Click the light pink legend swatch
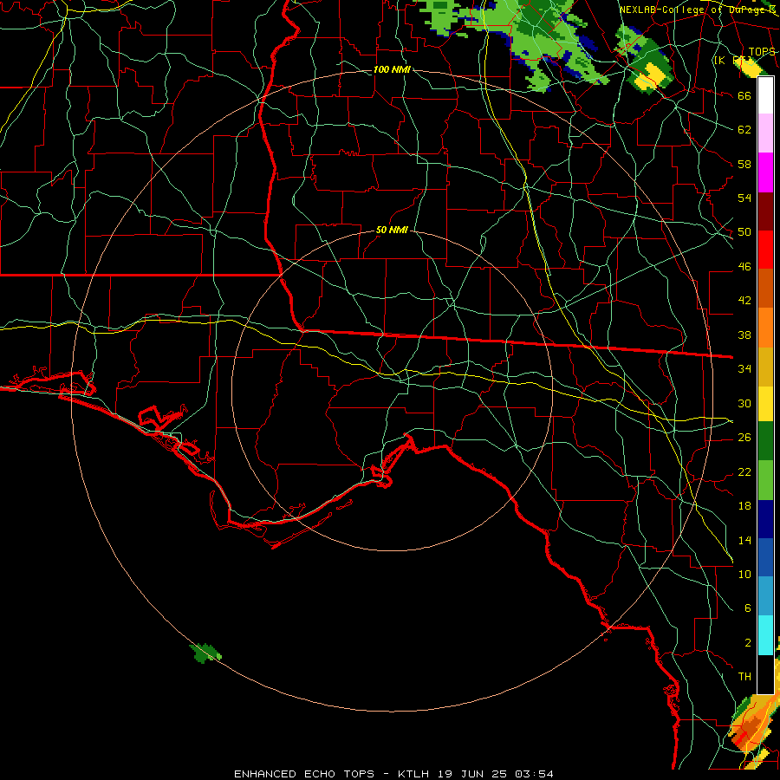 765,133
